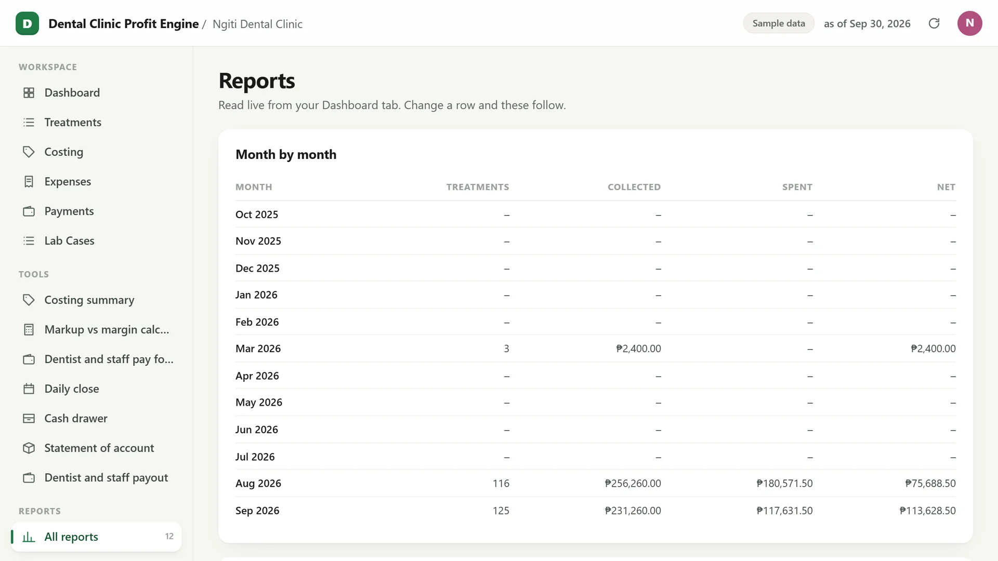Go to the Treatments page
The image size is (998, 561).
click(96, 122)
